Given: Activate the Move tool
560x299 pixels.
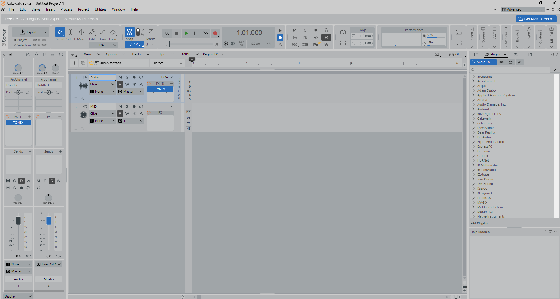Looking at the screenshot, I should pos(81,34).
